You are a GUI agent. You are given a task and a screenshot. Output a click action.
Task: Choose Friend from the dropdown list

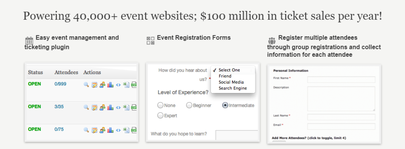pos(225,76)
